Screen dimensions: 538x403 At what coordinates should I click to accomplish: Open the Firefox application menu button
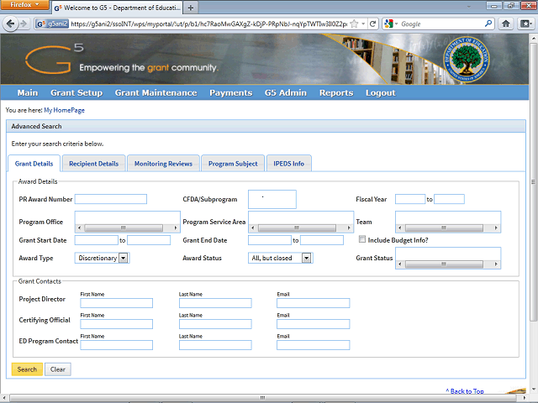click(24, 5)
